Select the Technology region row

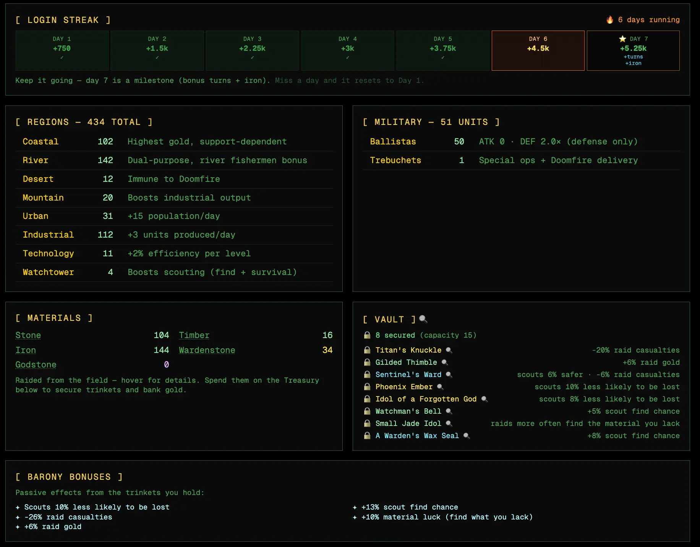174,254
